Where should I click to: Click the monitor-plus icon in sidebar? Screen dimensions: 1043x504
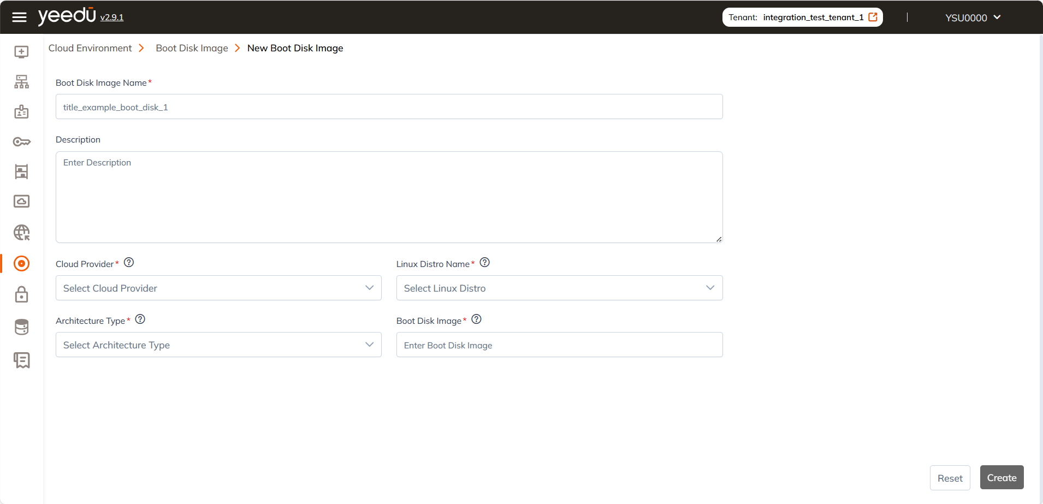click(21, 52)
